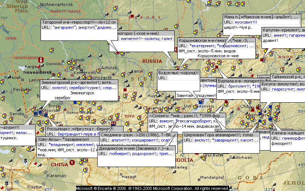Click the red numbered marker 1 in China

(72, 162)
